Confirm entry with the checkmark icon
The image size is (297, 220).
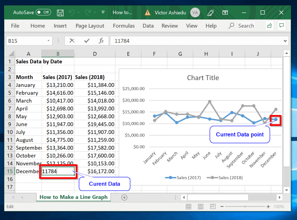point(87,41)
